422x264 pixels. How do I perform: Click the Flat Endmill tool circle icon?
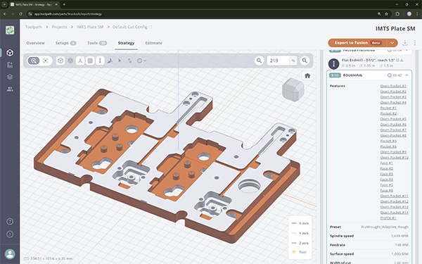tap(333, 63)
